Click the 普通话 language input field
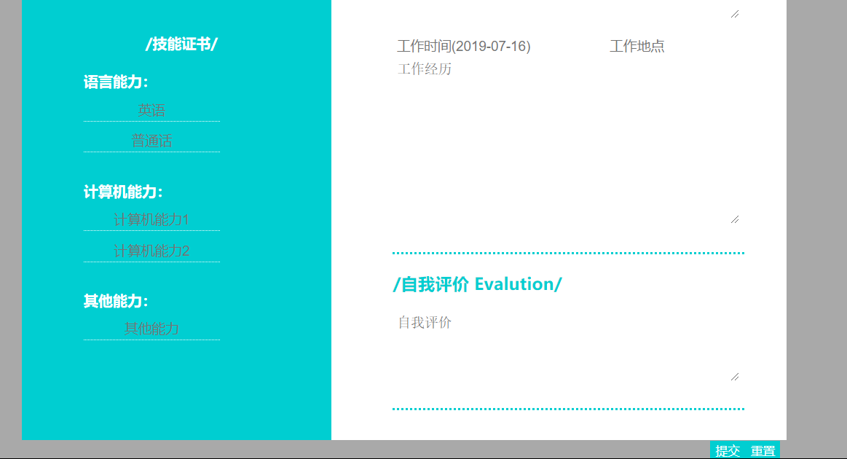 [x=151, y=141]
